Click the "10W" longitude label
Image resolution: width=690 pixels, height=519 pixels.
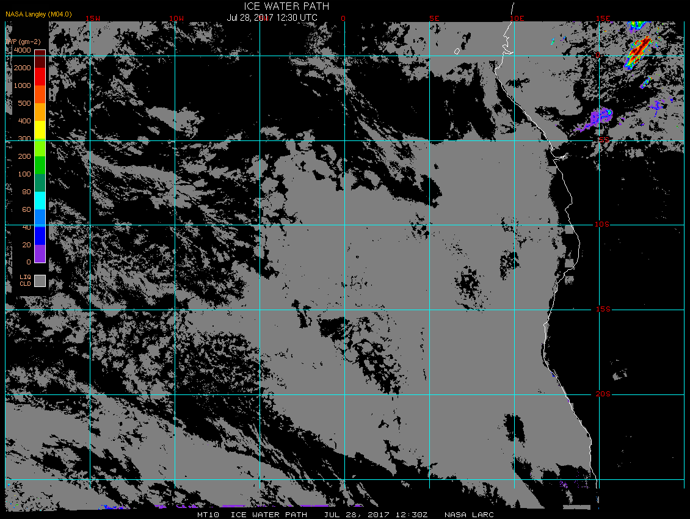pos(176,18)
